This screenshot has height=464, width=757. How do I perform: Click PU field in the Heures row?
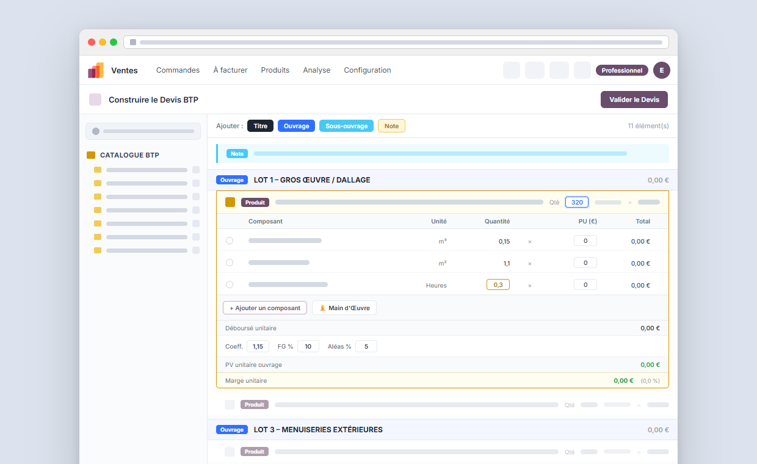(585, 285)
